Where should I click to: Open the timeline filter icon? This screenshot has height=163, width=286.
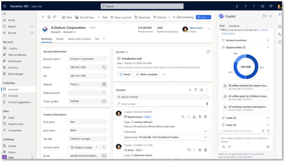coord(195,90)
